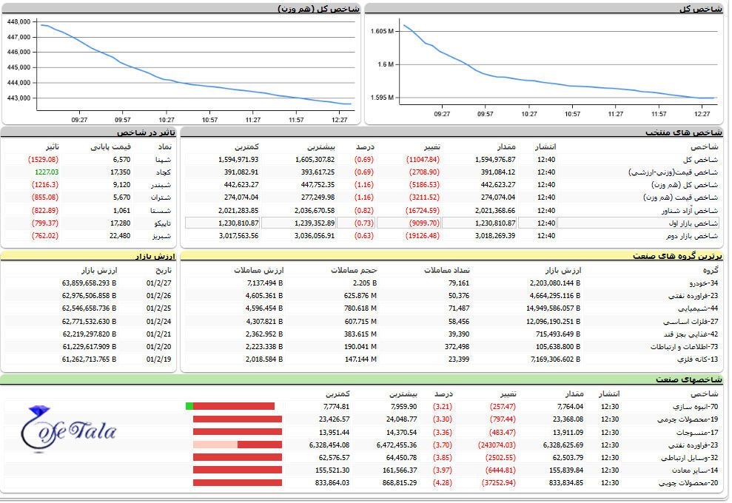The height and width of the screenshot is (503, 732).
Task: Click the partly faded bar for 23-فراورده نفتی
Action: click(237, 445)
